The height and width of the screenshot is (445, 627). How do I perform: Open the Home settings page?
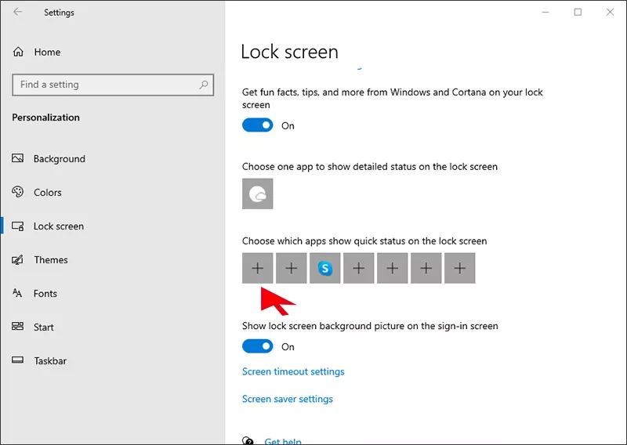pyautogui.click(x=37, y=52)
